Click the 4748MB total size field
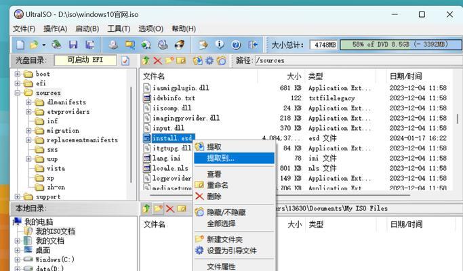Viewport: 463px width, 271px height. 324,45
